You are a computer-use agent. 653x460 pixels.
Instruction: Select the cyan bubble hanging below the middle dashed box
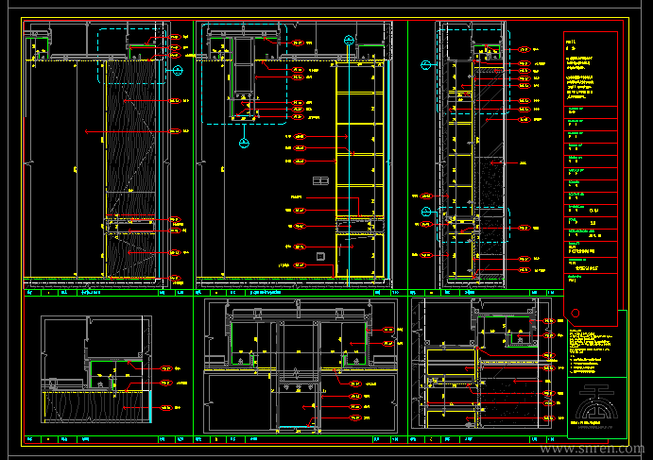[x=244, y=144]
